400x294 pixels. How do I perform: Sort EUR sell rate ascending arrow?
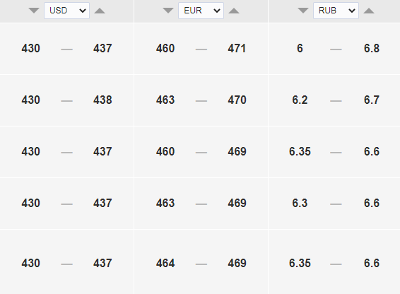click(x=234, y=11)
